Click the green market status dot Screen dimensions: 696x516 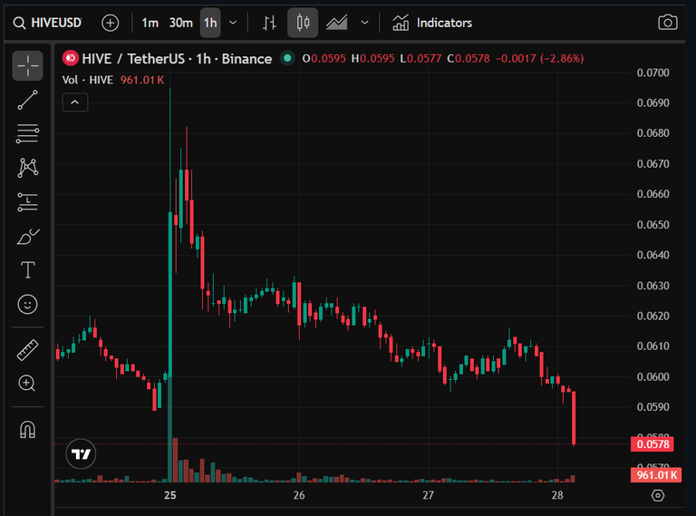287,58
